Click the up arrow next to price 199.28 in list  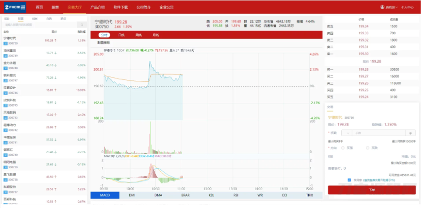[55, 40]
